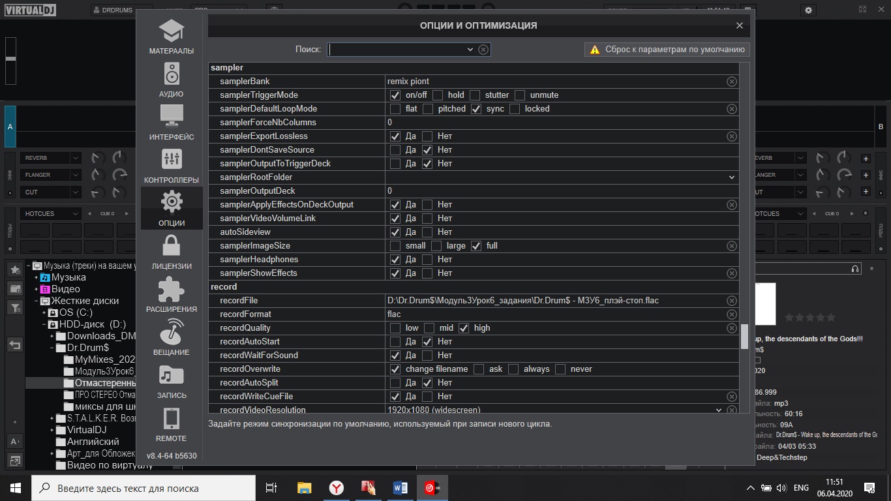Click the headphones icon in info panel
This screenshot has height=501, width=891.
tap(856, 269)
